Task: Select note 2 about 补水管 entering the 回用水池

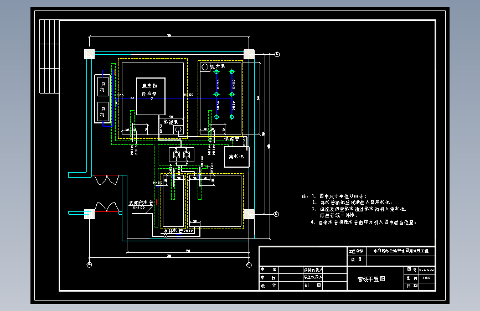Action: tap(356, 203)
